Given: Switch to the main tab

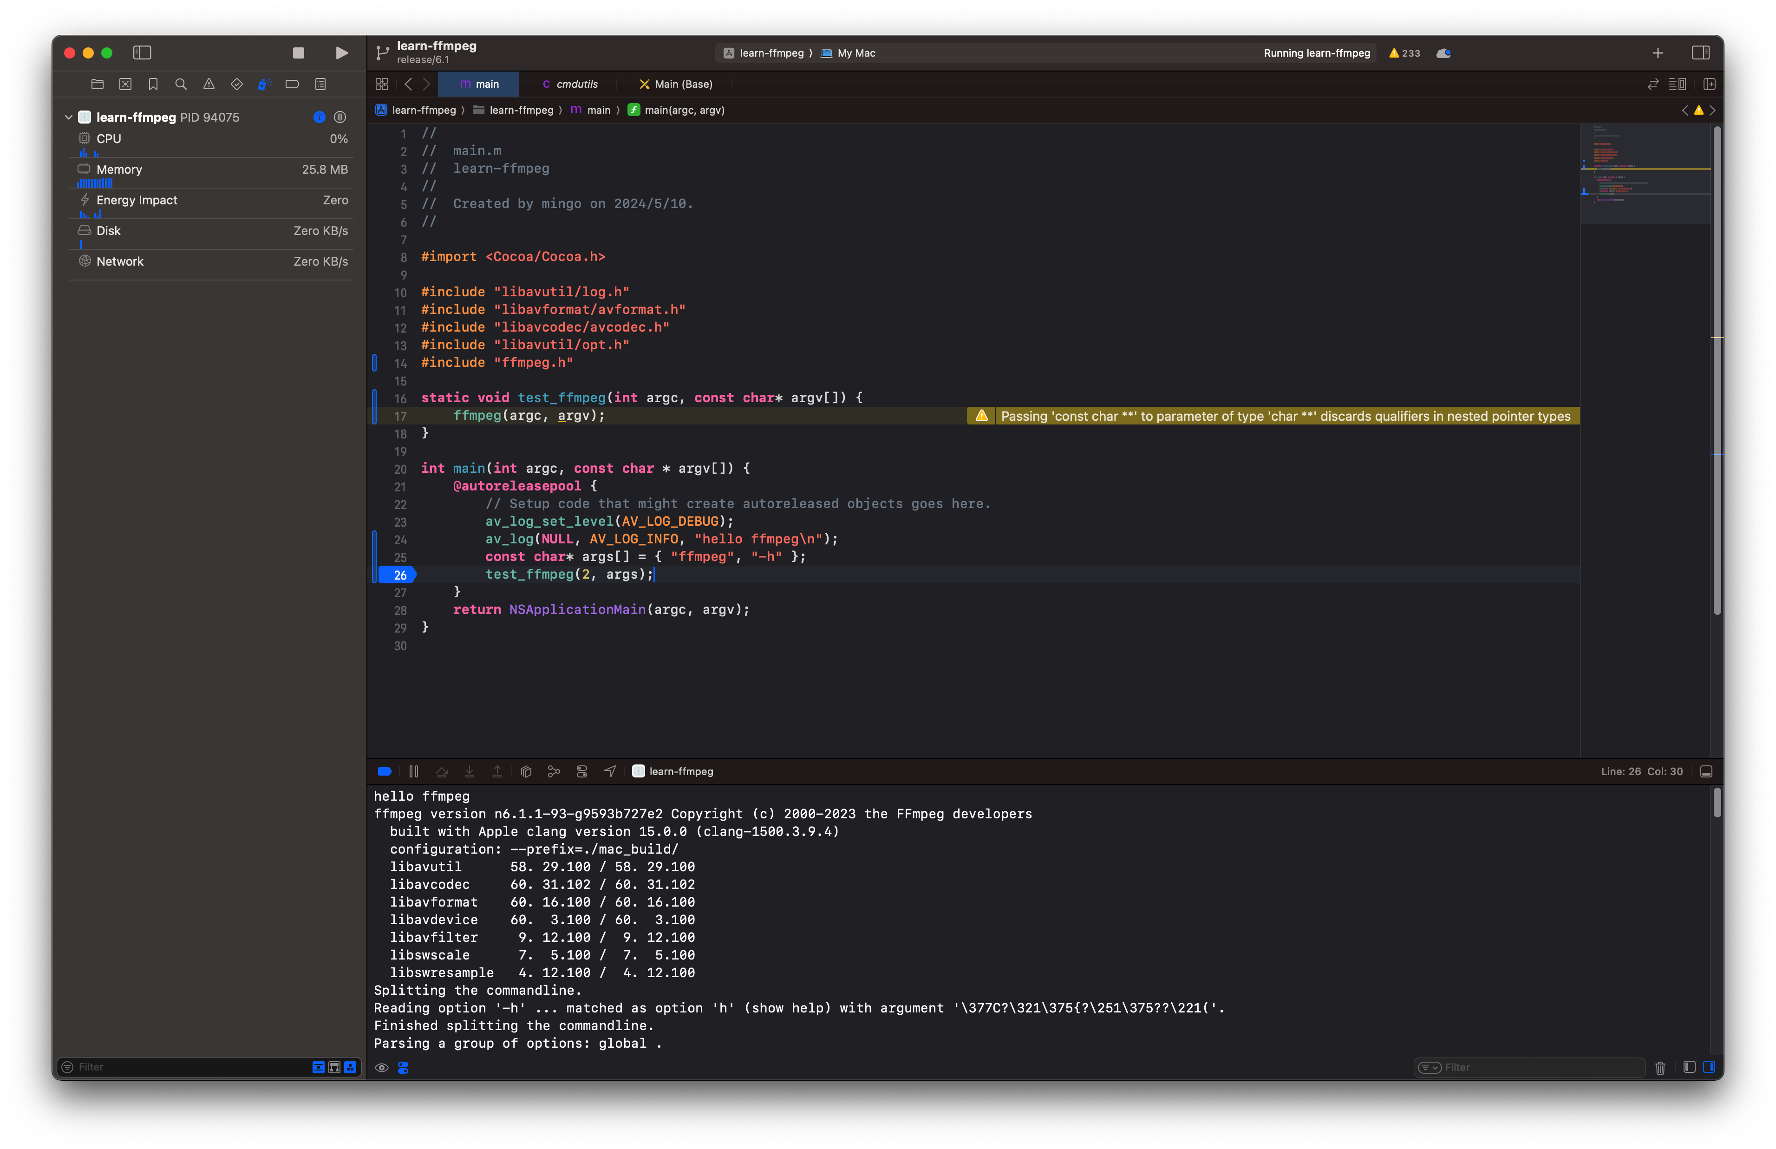Looking at the screenshot, I should point(478,85).
